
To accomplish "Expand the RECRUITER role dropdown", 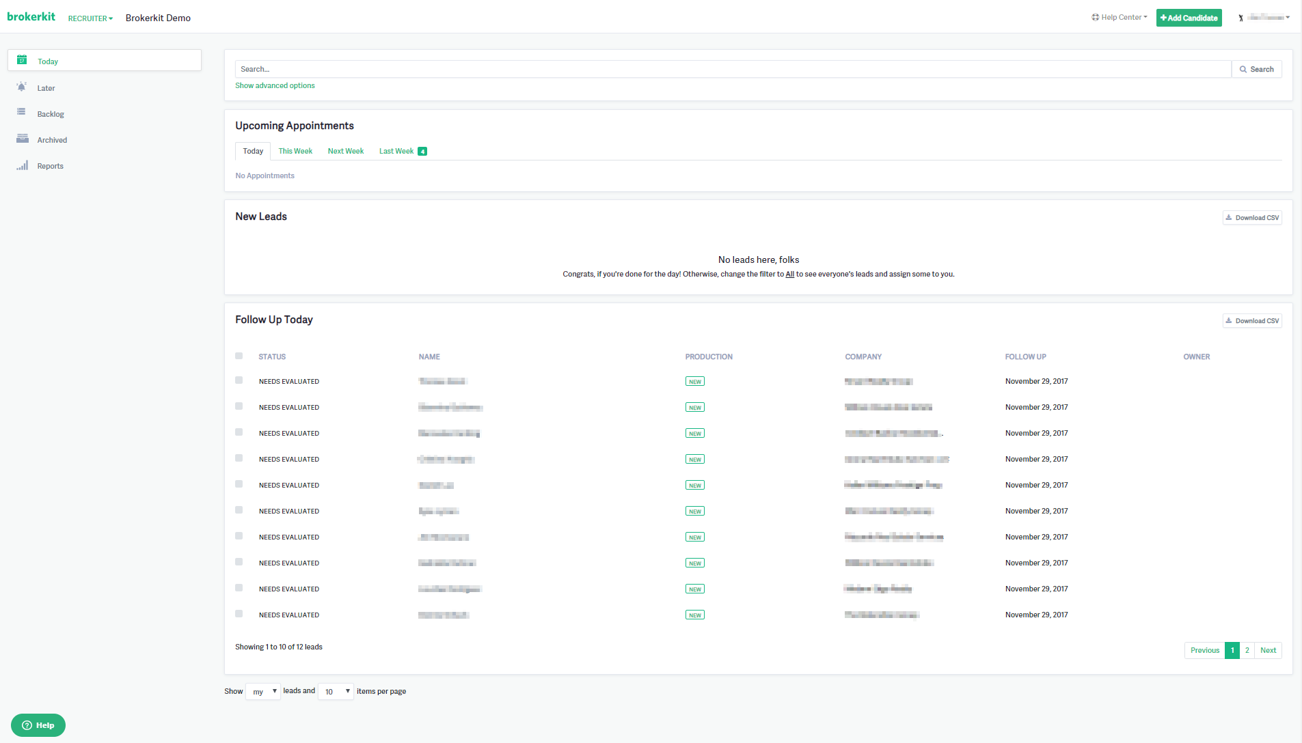I will pyautogui.click(x=90, y=18).
